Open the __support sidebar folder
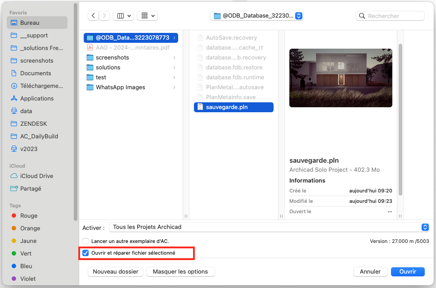This screenshot has width=436, height=288. (x=37, y=35)
